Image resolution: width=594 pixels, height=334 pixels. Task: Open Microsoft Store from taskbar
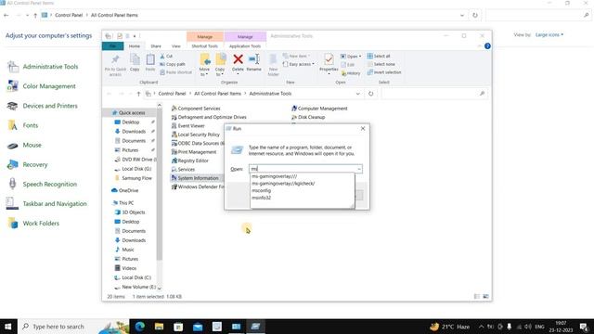pyautogui.click(x=178, y=327)
